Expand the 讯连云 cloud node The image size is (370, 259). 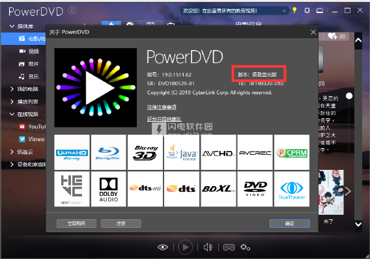pos(12,152)
